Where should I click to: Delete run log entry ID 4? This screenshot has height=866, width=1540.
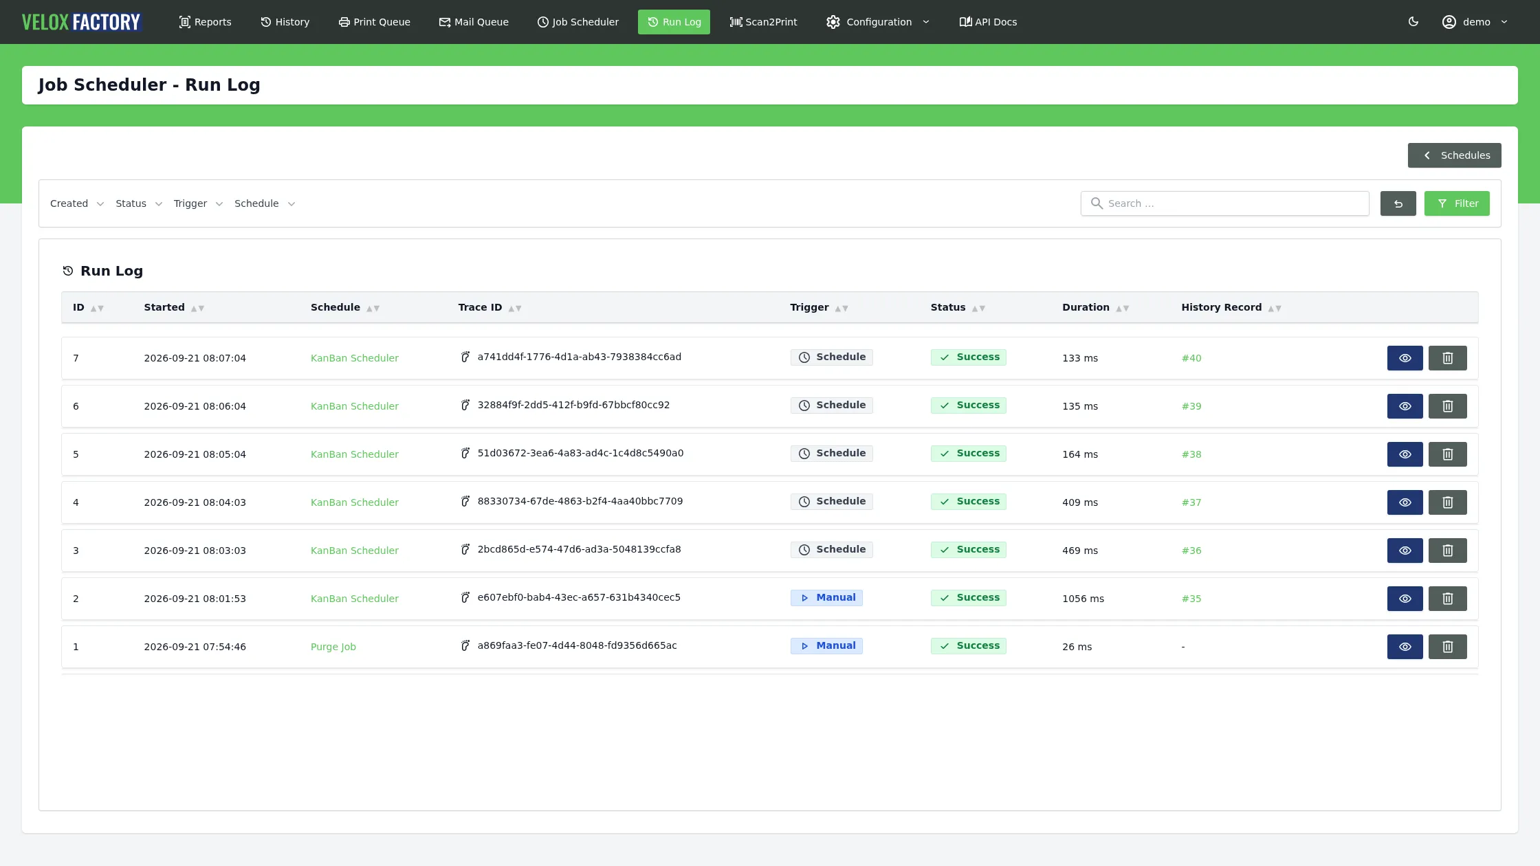tap(1447, 502)
